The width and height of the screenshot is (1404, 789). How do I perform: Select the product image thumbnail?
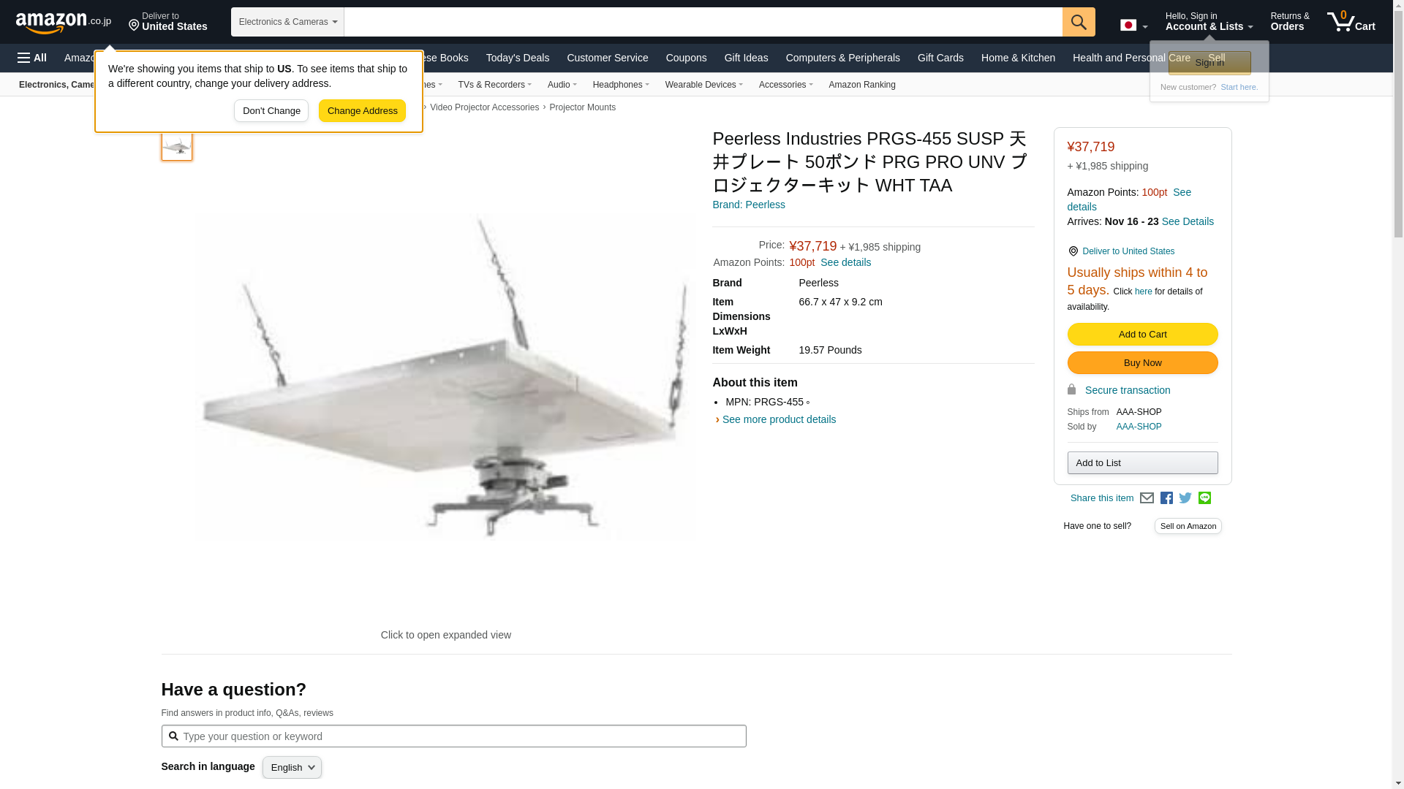pyautogui.click(x=176, y=145)
